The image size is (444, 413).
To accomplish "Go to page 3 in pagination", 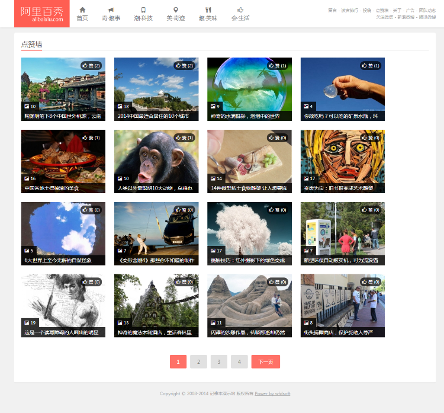I will 219,361.
